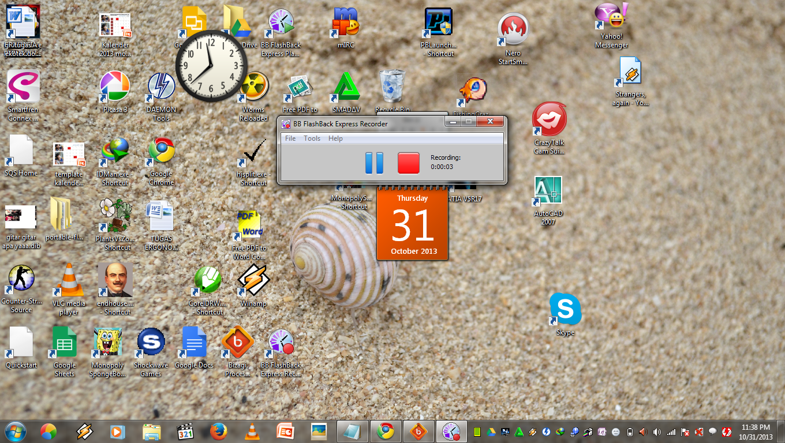This screenshot has height=443, width=785.
Task: Open Firefox from the taskbar
Action: click(x=218, y=431)
